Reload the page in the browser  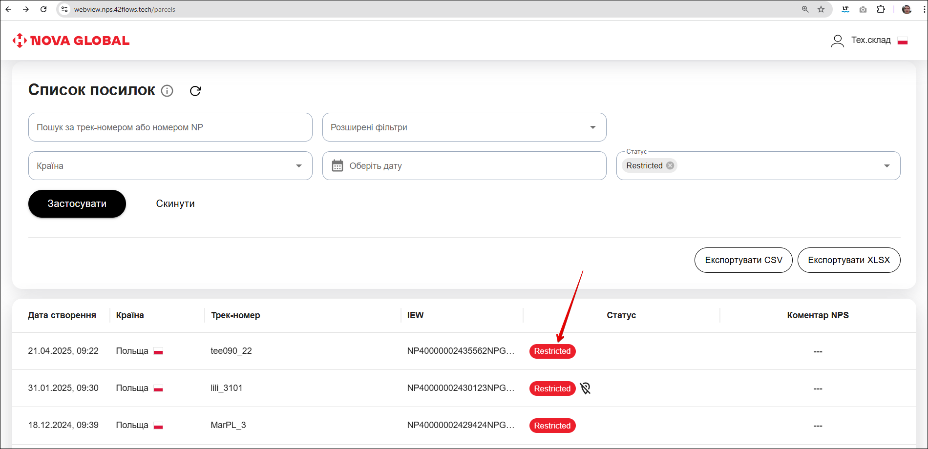tap(43, 9)
